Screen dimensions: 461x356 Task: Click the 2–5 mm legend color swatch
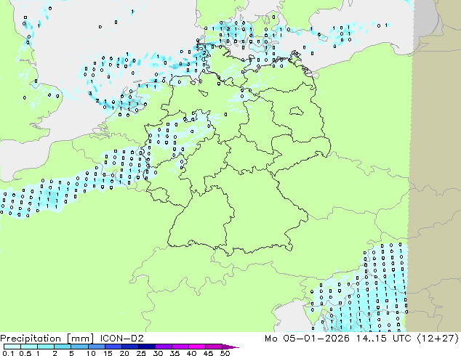[63, 347]
